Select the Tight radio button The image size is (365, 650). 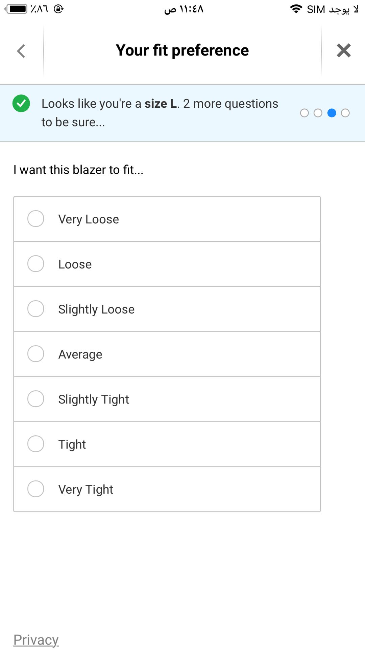[x=36, y=444]
